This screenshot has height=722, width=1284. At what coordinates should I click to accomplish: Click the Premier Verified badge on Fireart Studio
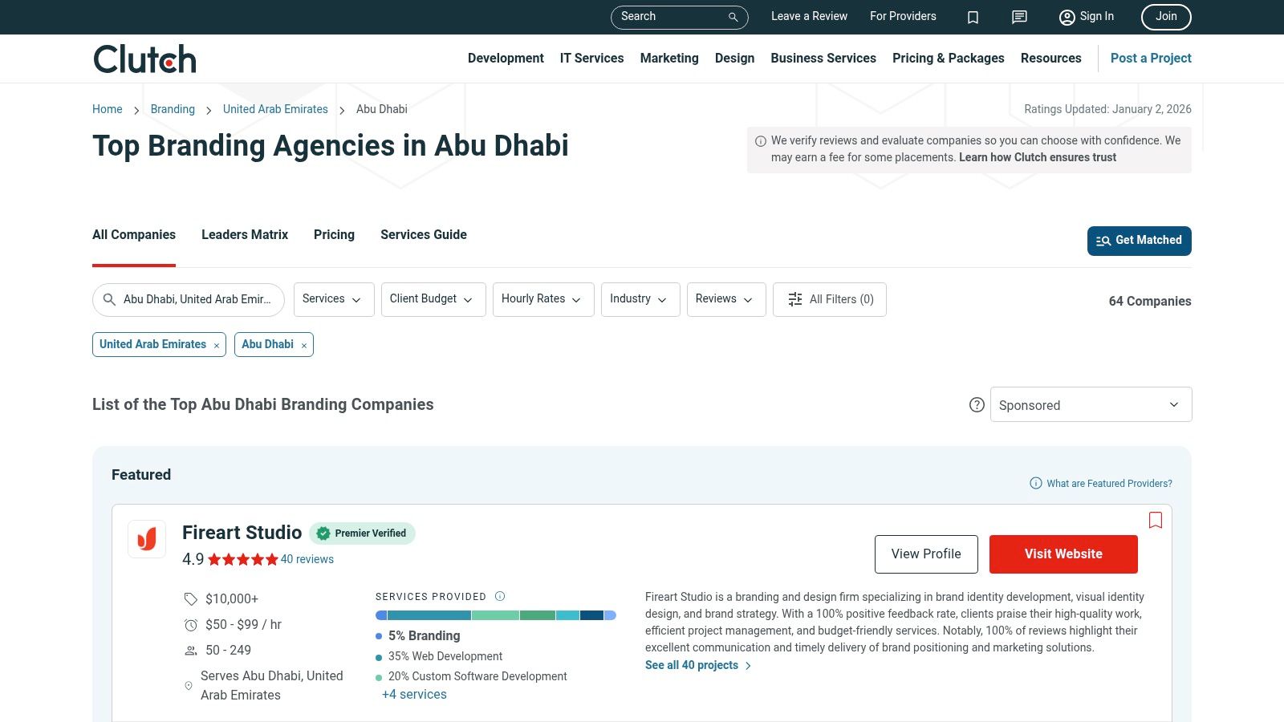(x=362, y=533)
